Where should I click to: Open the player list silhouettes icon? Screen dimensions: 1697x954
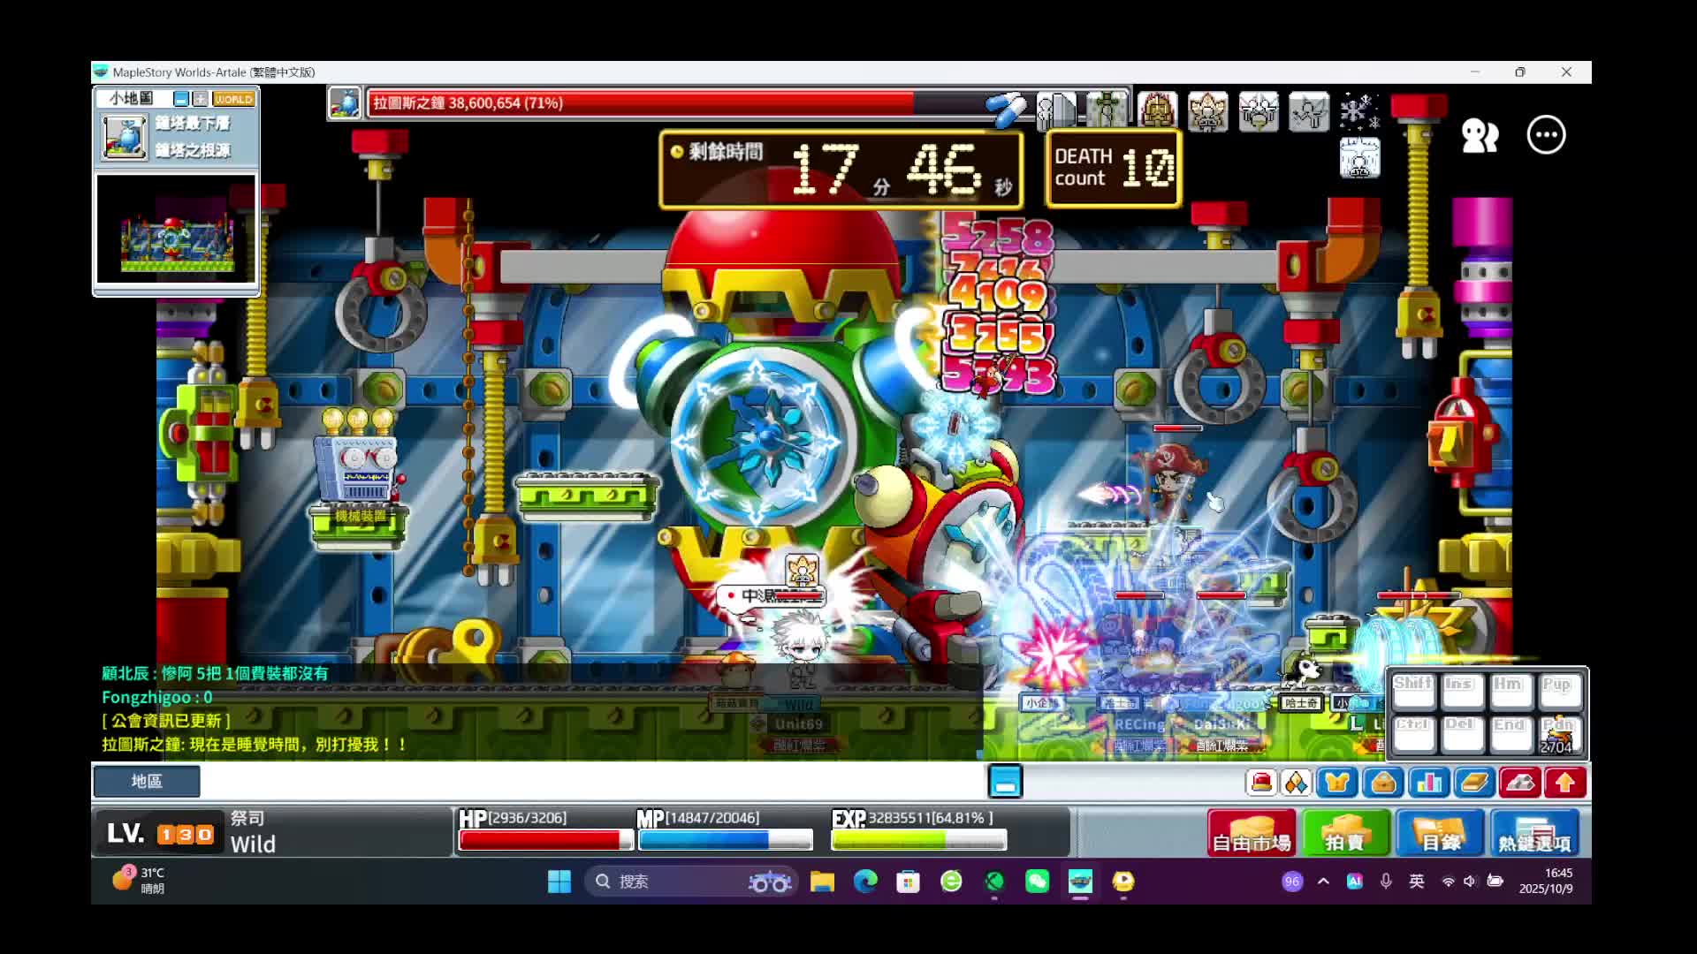pyautogui.click(x=1480, y=135)
